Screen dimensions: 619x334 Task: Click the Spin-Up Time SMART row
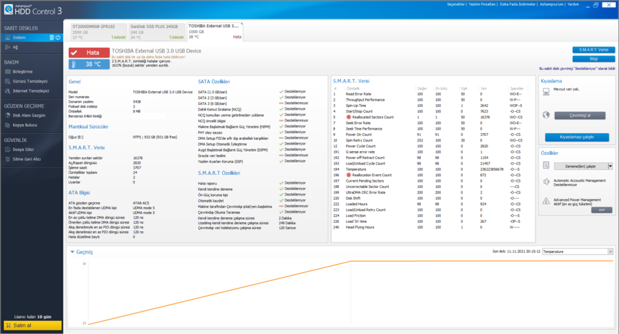pyautogui.click(x=431, y=106)
